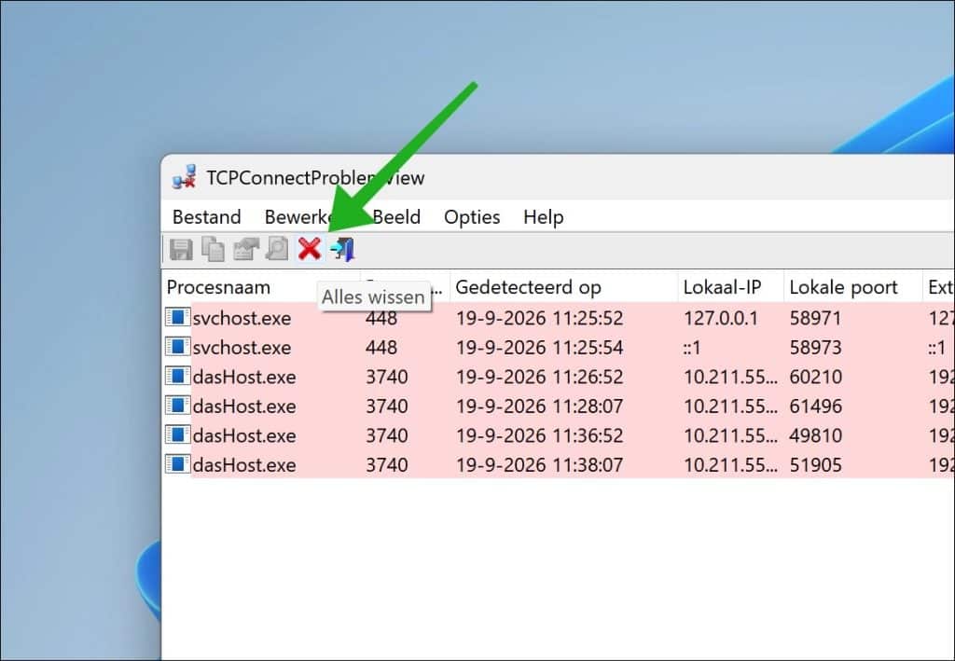Click local port 61496 cell
Viewport: 955px width, 661px height.
pos(815,406)
